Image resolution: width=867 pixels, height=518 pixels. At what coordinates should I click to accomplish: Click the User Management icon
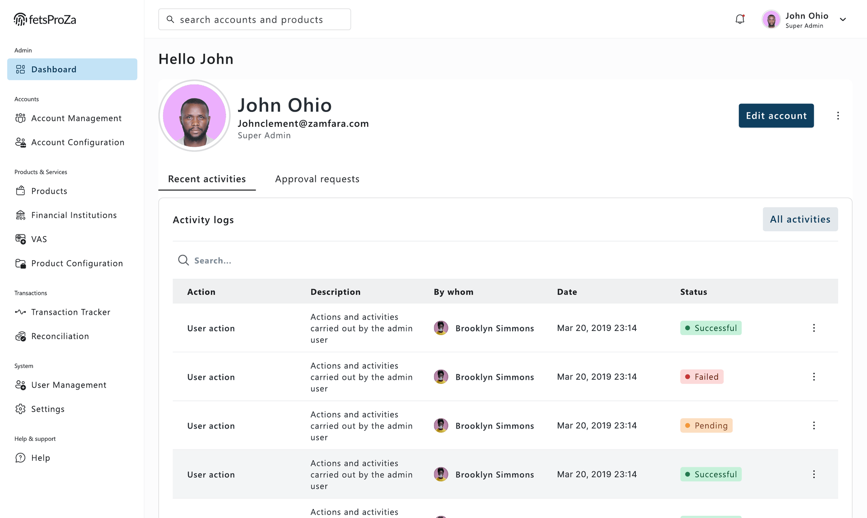pyautogui.click(x=20, y=385)
